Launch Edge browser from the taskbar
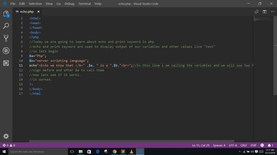 point(97,152)
